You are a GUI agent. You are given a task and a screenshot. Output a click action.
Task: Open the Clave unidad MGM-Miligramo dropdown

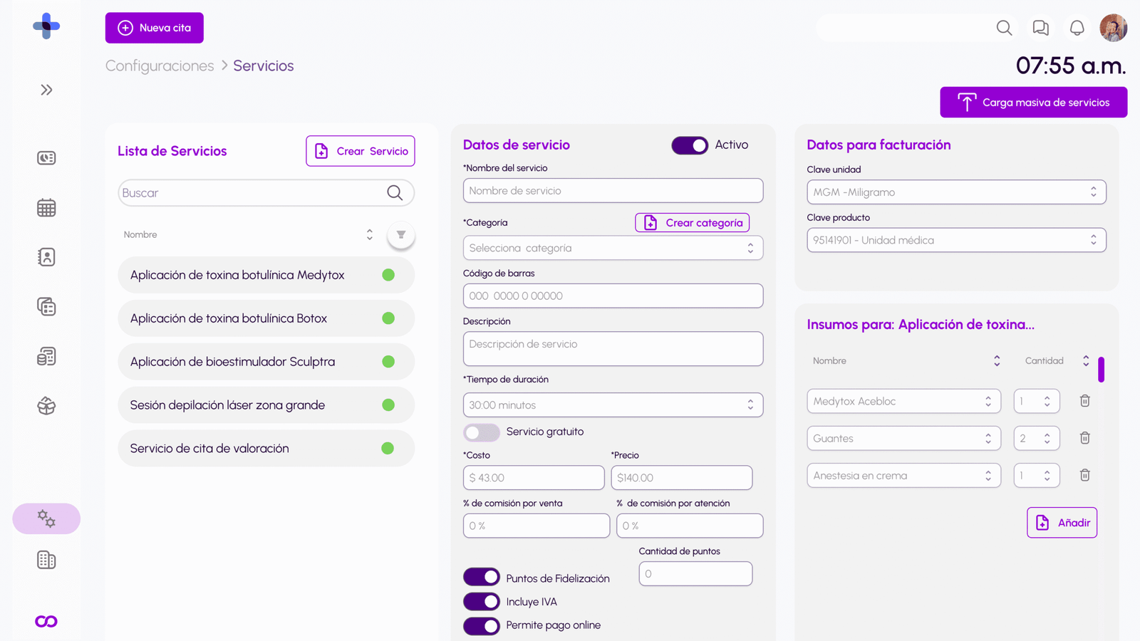(955, 192)
